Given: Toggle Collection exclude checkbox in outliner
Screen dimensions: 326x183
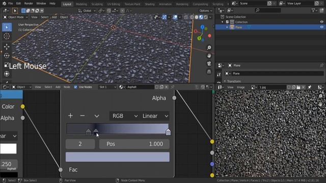Looking at the screenshot, I should point(227,22).
